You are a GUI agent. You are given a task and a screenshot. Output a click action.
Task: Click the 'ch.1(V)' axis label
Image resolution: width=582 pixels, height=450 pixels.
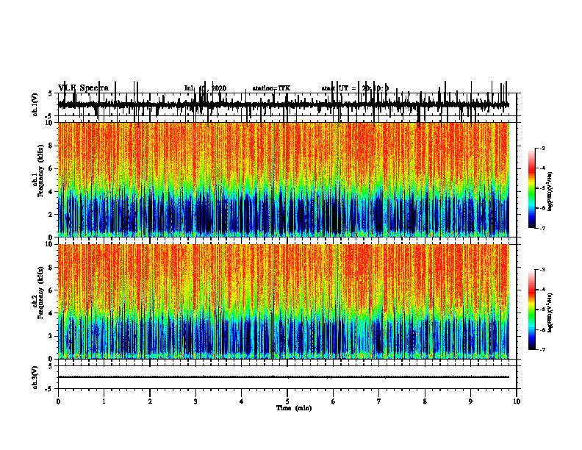coord(35,104)
